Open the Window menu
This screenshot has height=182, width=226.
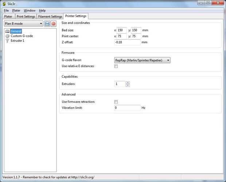click(30, 11)
